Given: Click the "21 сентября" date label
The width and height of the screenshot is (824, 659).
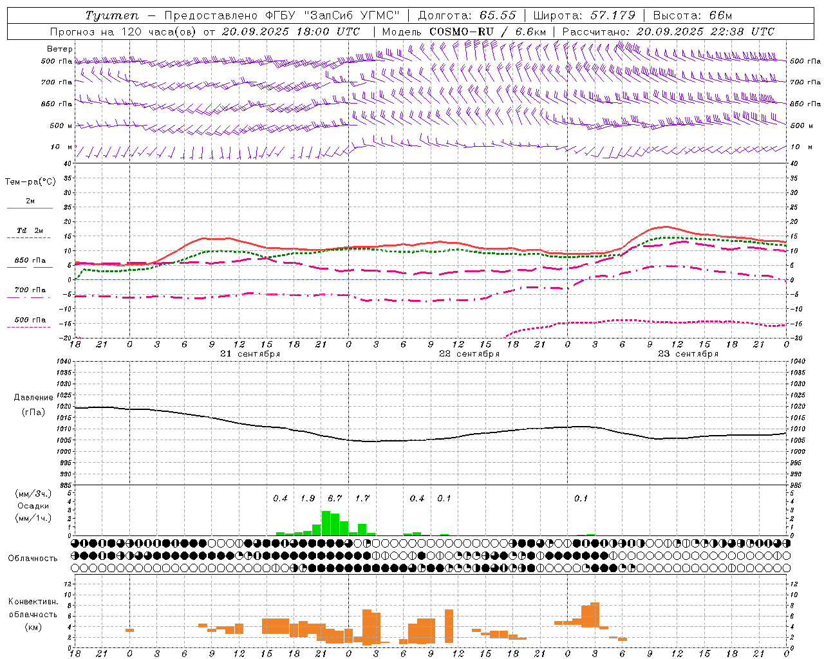Looking at the screenshot, I should click(x=250, y=354).
